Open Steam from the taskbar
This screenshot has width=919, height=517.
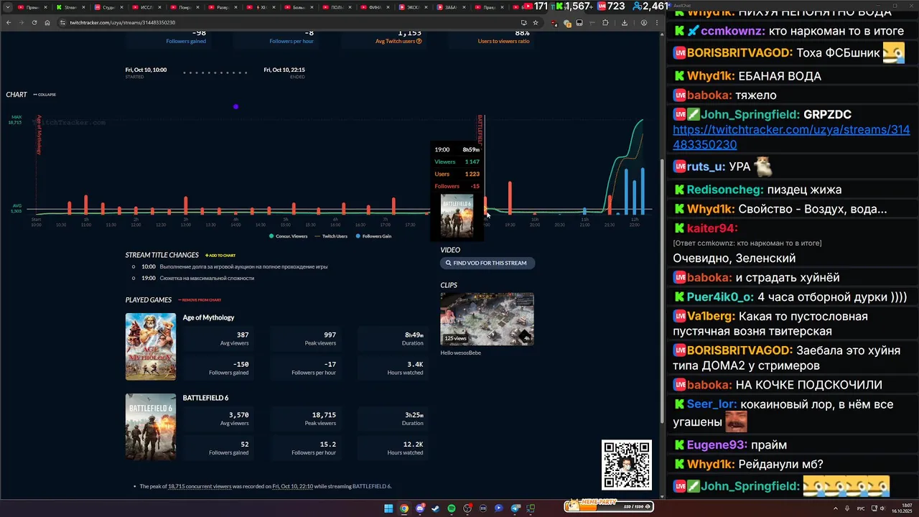pyautogui.click(x=435, y=508)
